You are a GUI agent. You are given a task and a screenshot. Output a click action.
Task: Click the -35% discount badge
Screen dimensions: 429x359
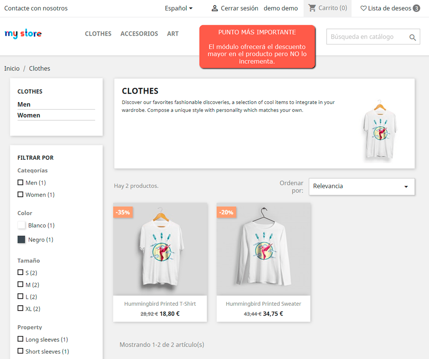click(123, 212)
